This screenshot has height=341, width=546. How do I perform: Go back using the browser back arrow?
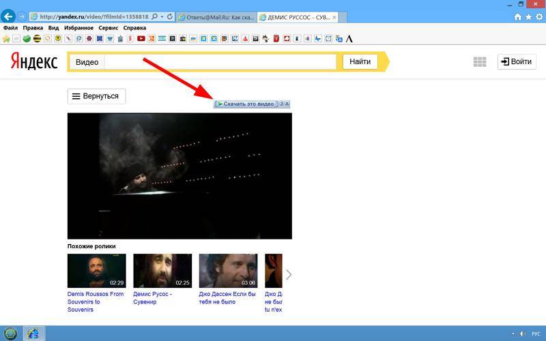[x=8, y=16]
